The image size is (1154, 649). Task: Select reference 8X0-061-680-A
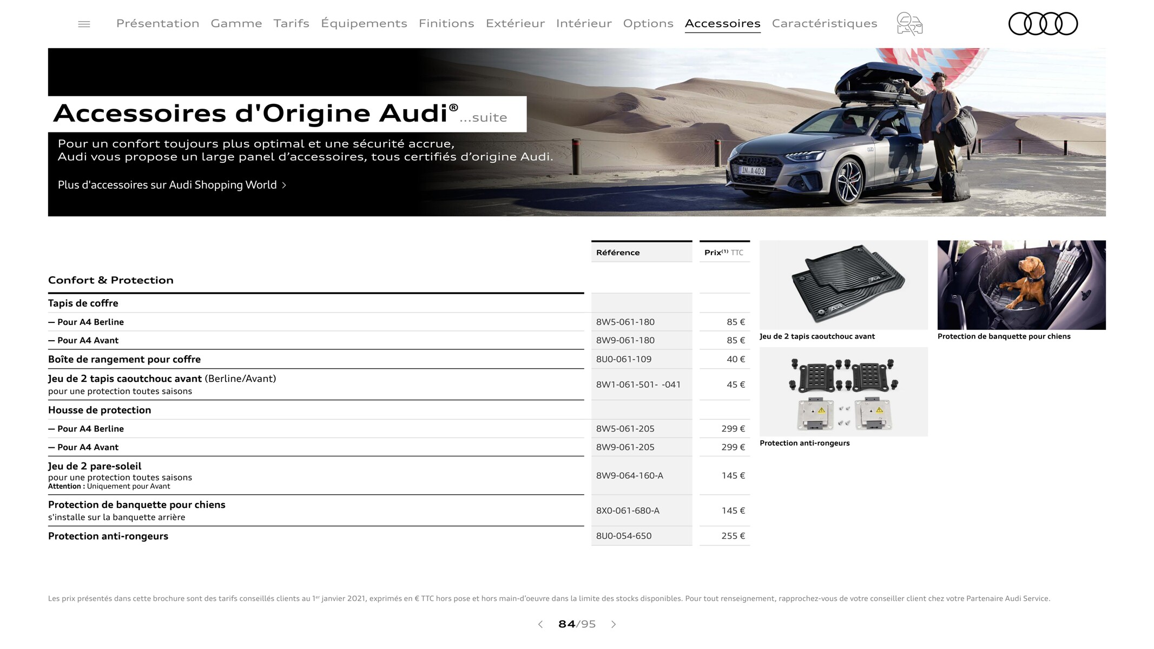click(x=628, y=511)
